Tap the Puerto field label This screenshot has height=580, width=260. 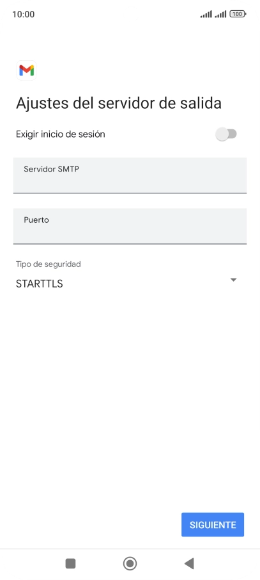coord(36,220)
